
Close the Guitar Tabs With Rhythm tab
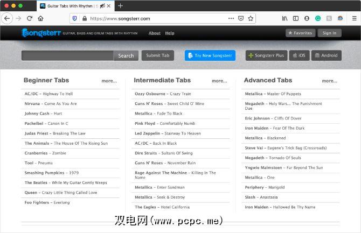click(109, 6)
